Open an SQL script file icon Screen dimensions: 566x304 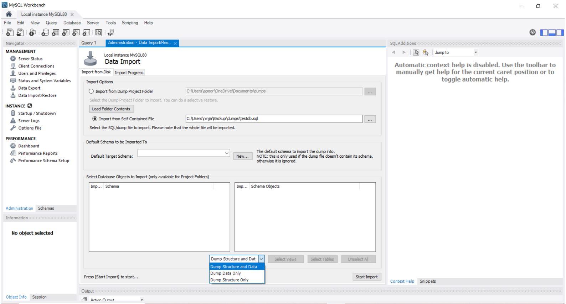click(x=20, y=32)
